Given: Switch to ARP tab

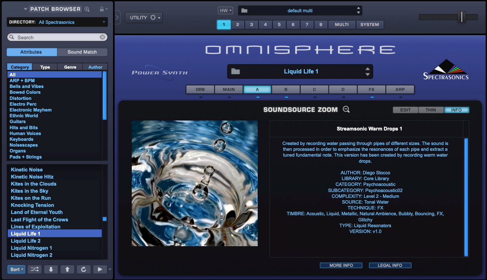Looking at the screenshot, I should click(x=400, y=89).
